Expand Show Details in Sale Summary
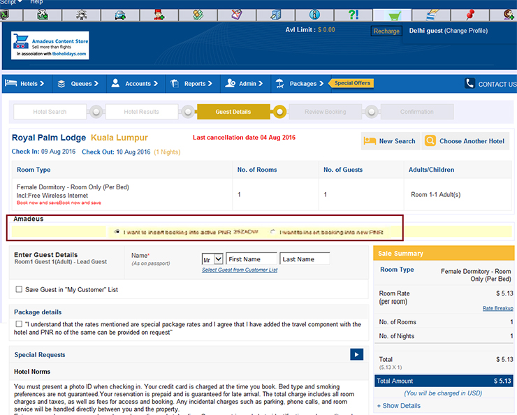 tap(399, 405)
